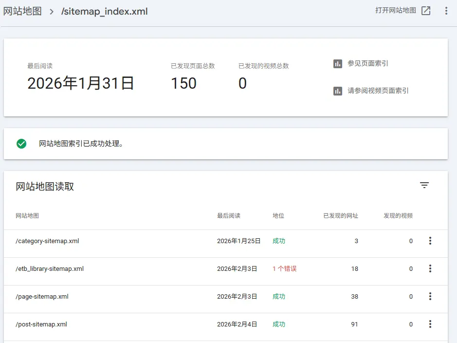The width and height of the screenshot is (457, 343).
Task: Click the 已发现页面总数 count of 150
Action: 183,83
